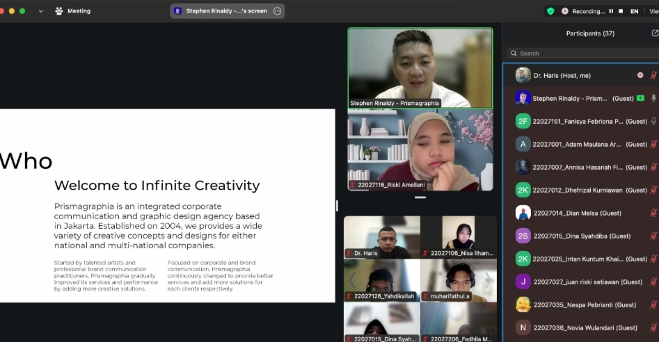The width and height of the screenshot is (659, 342).
Task: Go to previous page of gallery thumbnails
Action: [x=352, y=280]
